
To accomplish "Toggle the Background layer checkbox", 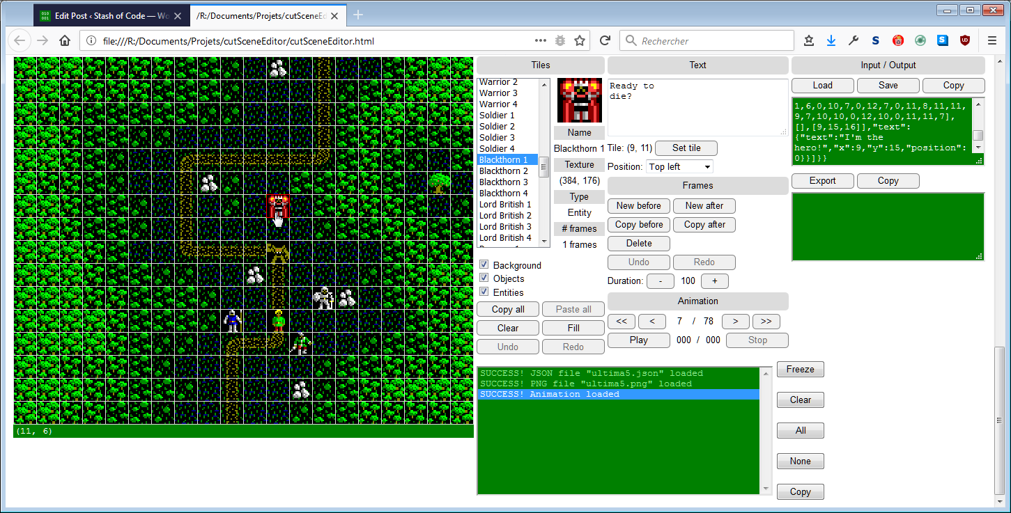I will [x=485, y=265].
